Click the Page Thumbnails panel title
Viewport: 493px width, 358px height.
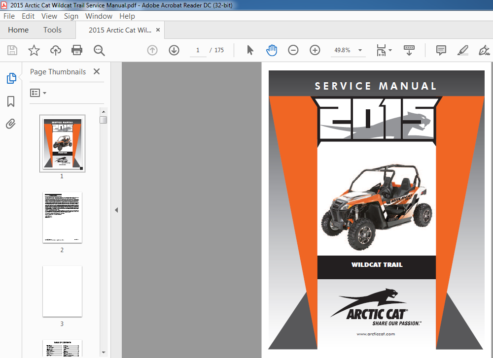click(58, 72)
